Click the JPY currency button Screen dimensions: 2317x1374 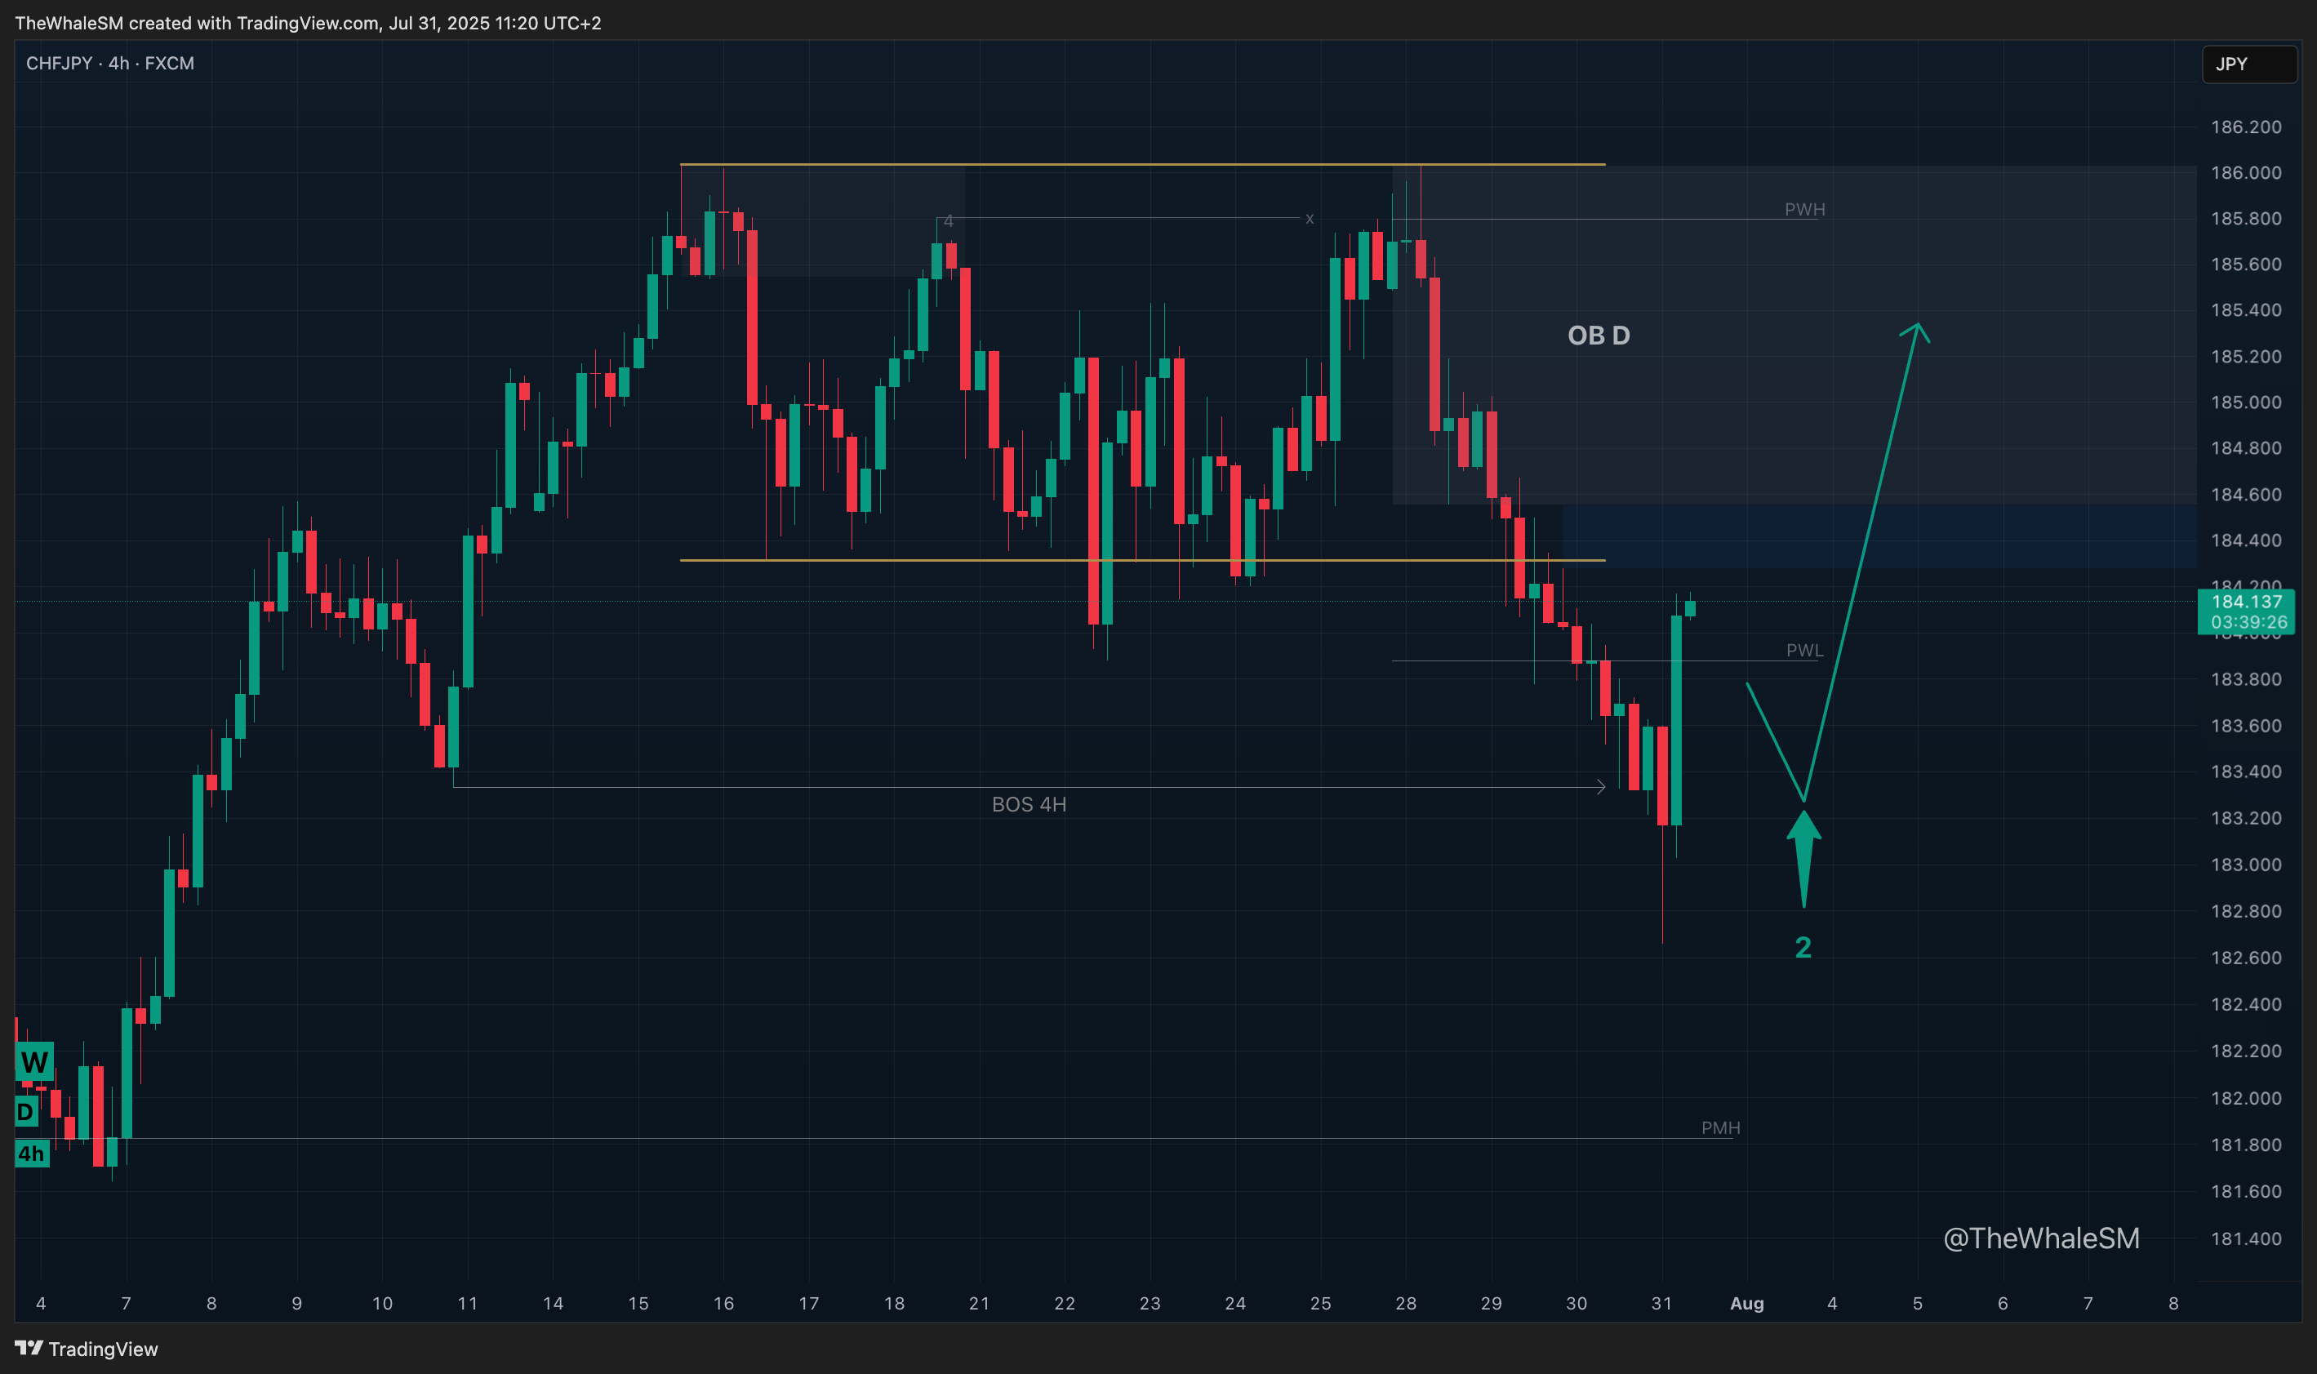pyautogui.click(x=2248, y=64)
